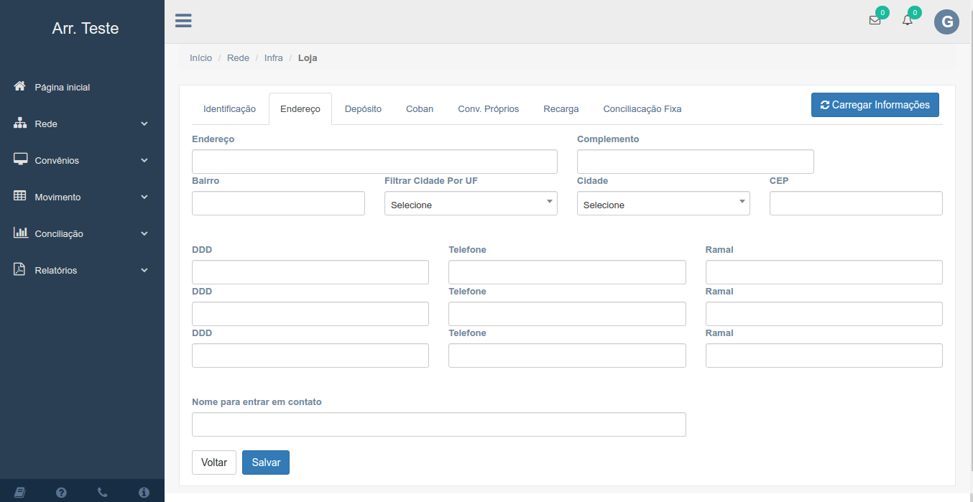Image resolution: width=973 pixels, height=502 pixels.
Task: Click the user avatar G icon
Action: point(946,22)
